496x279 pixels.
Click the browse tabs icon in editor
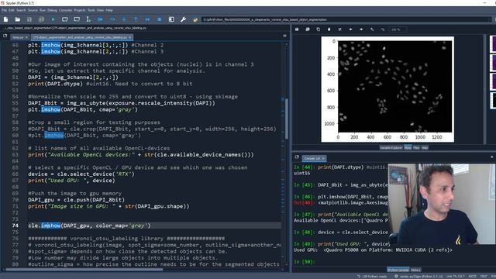pos(5,36)
